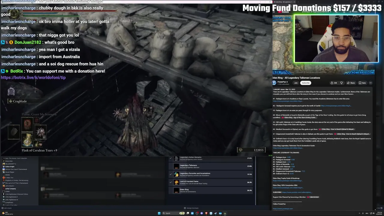384x216 pixels.
Task: Jump to timestamp 4:58 Old Lord's Talisman
Action: point(293,166)
